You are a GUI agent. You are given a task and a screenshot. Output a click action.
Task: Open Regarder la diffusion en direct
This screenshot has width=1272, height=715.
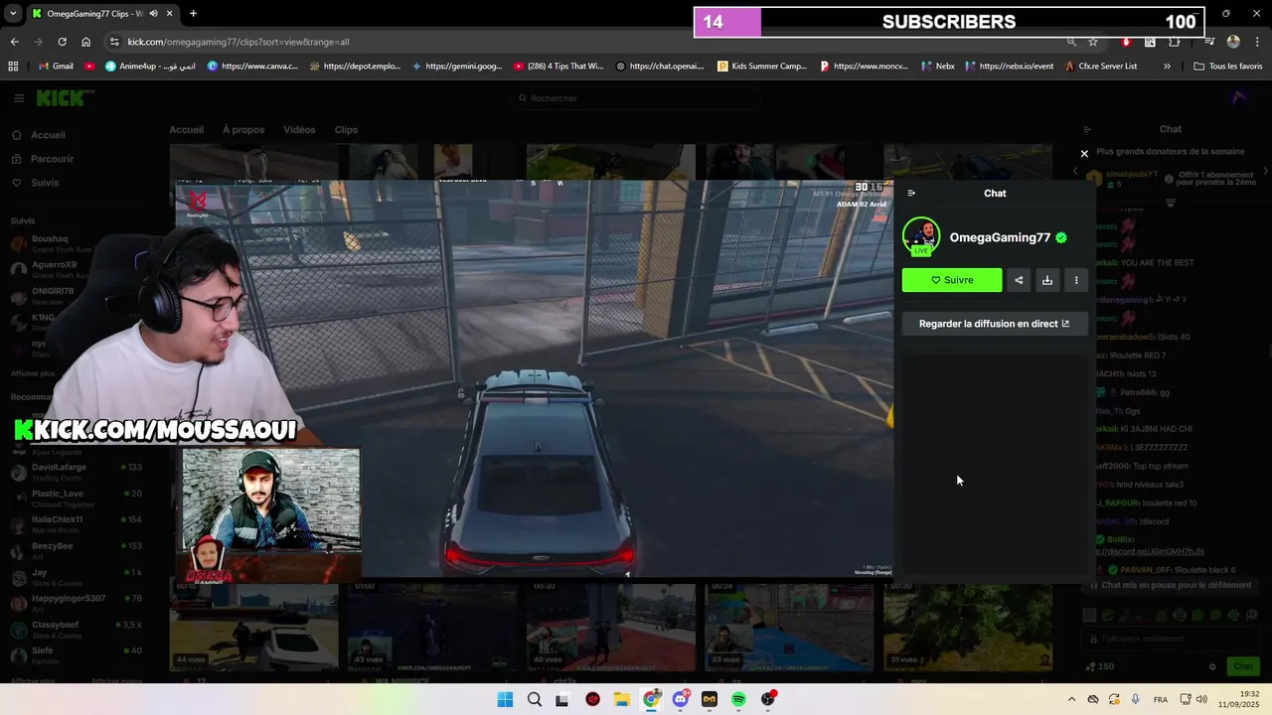[995, 324]
